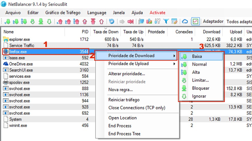252x141 pixels.
Task: Open settings via wrench tools icon
Action: (157, 21)
